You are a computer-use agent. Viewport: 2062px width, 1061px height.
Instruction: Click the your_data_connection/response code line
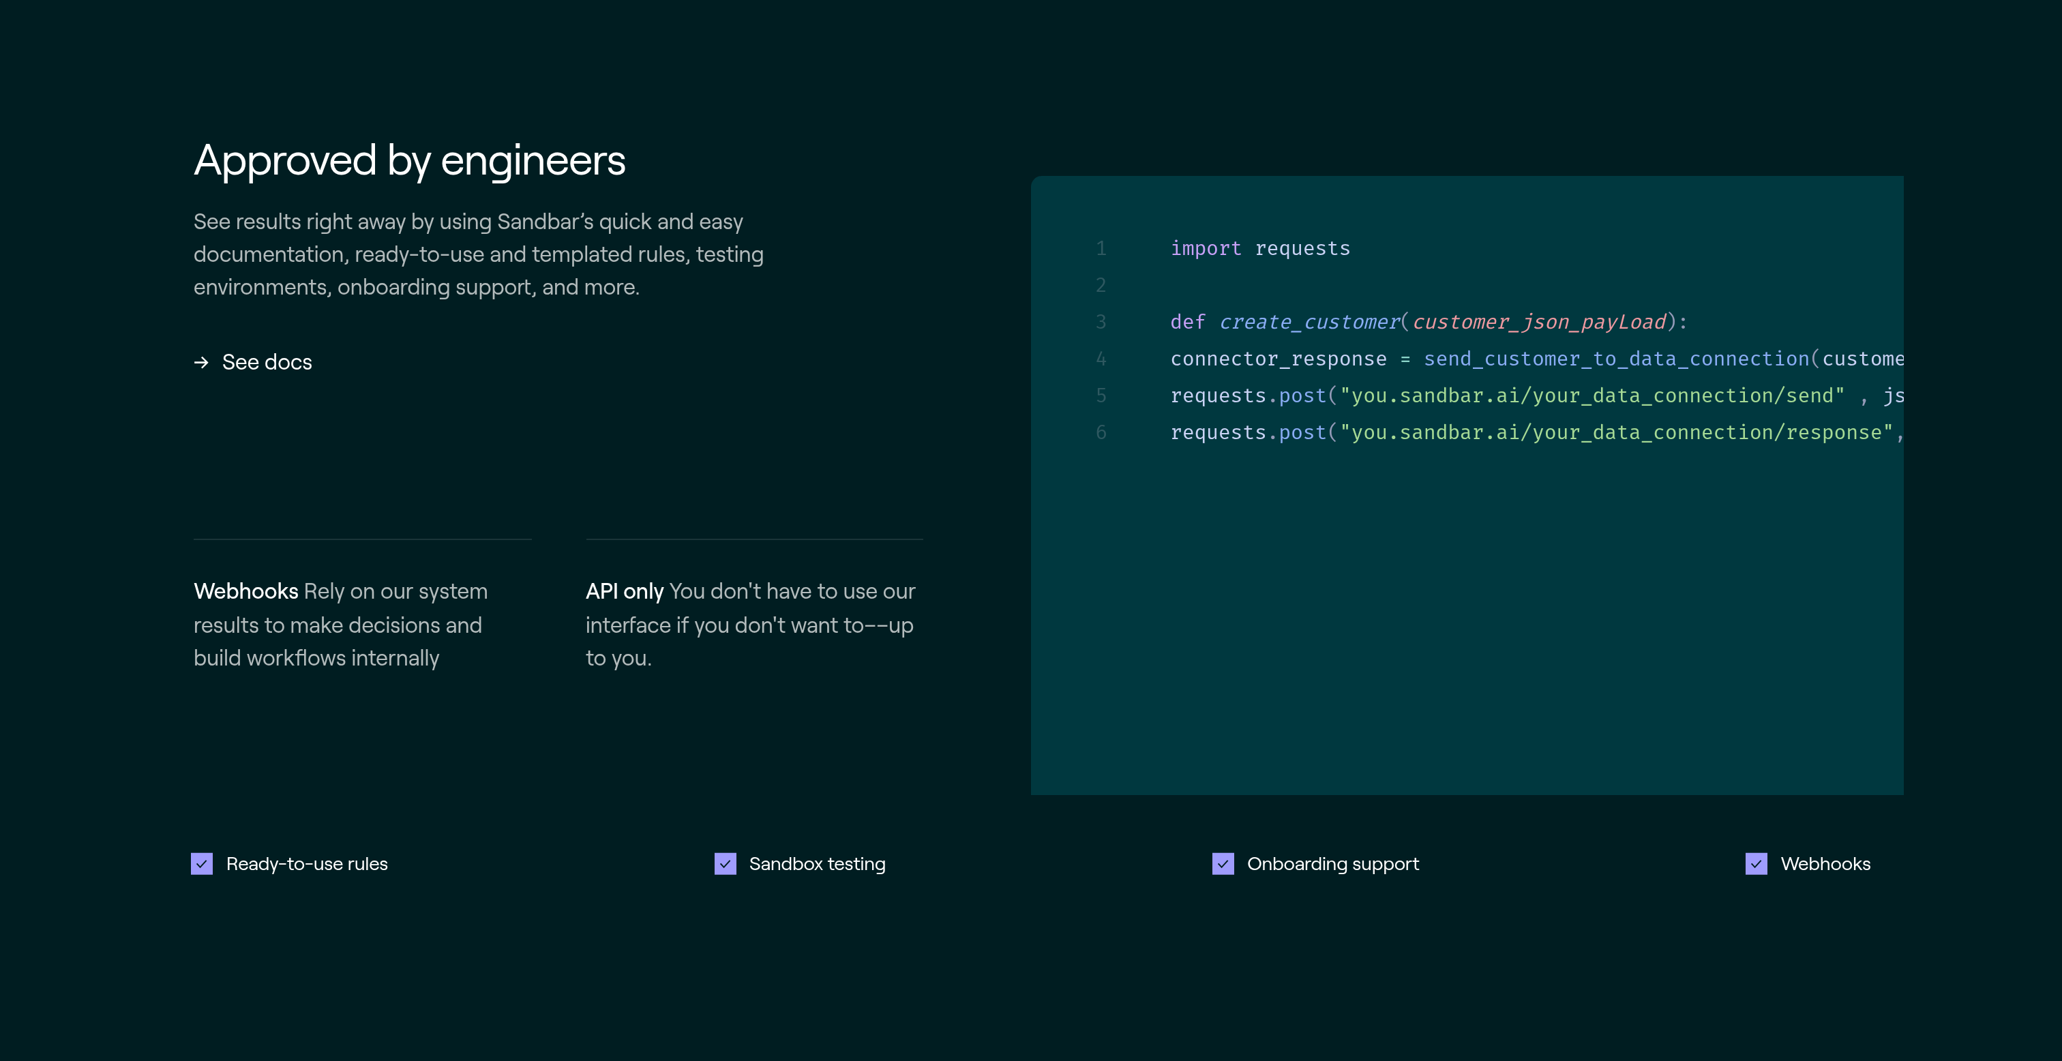pos(1537,432)
